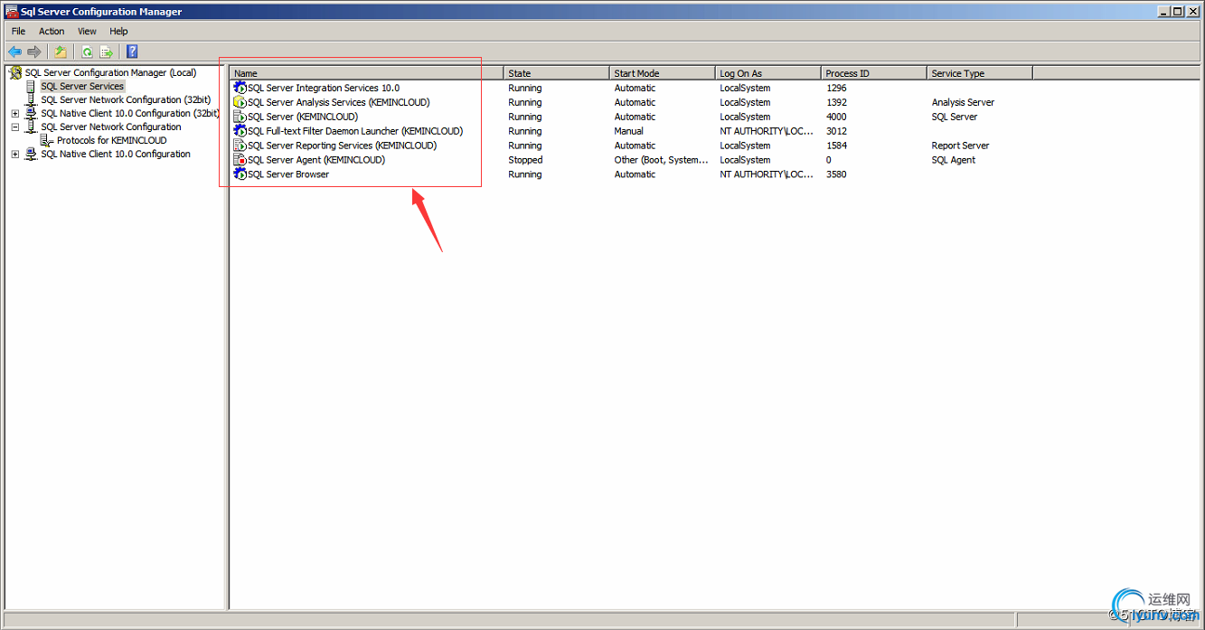Expand SQL Native Client 10.0 Configuration (32bit) node
Image resolution: width=1205 pixels, height=630 pixels.
15,113
